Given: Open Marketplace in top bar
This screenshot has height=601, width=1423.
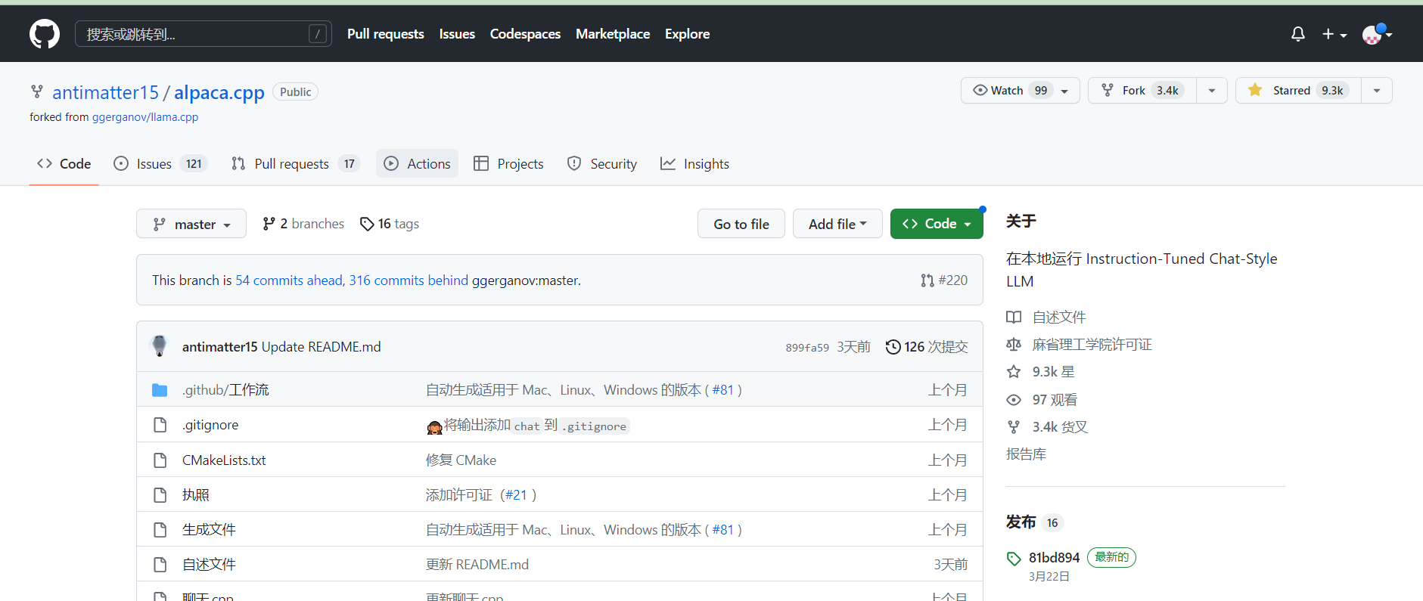Looking at the screenshot, I should click(613, 34).
